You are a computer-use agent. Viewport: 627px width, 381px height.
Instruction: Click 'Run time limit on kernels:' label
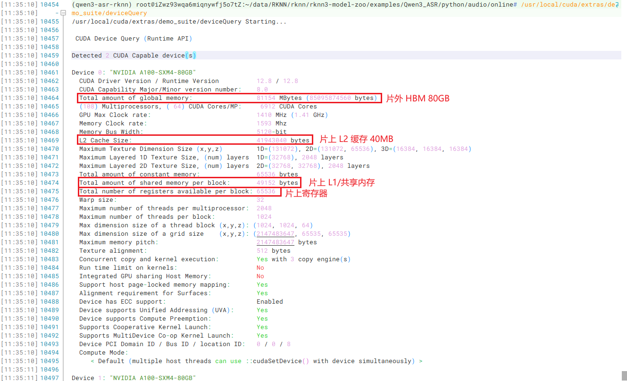[128, 268]
